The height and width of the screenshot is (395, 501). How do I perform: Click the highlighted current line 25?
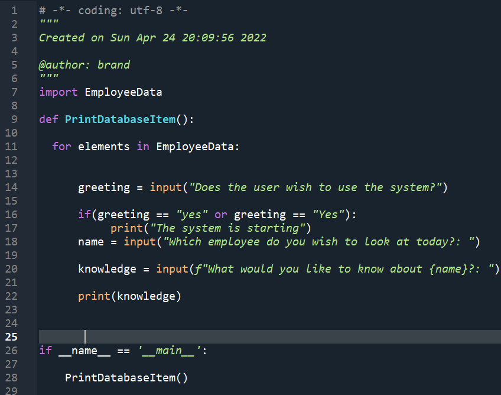click(236, 336)
